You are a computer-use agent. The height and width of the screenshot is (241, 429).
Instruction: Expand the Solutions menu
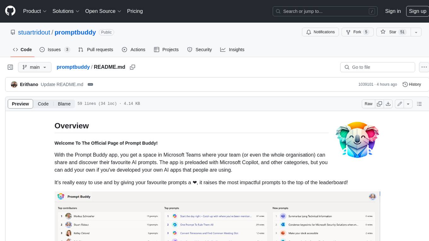66,11
